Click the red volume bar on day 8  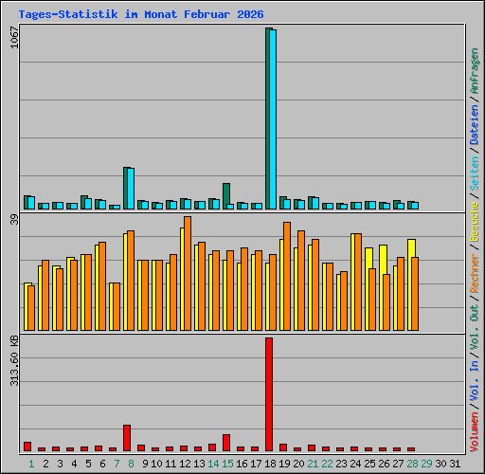coord(127,438)
